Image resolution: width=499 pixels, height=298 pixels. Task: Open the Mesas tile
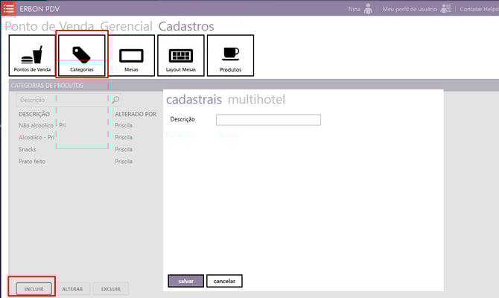click(x=131, y=55)
